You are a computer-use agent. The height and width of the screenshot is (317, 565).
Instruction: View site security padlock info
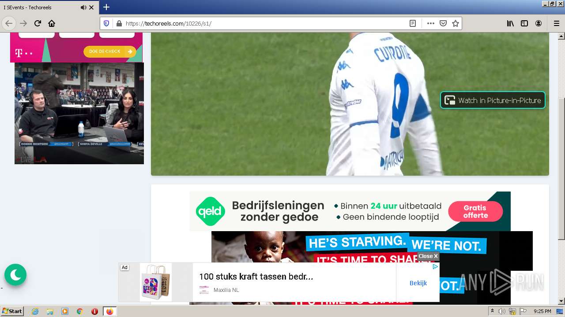coord(119,23)
